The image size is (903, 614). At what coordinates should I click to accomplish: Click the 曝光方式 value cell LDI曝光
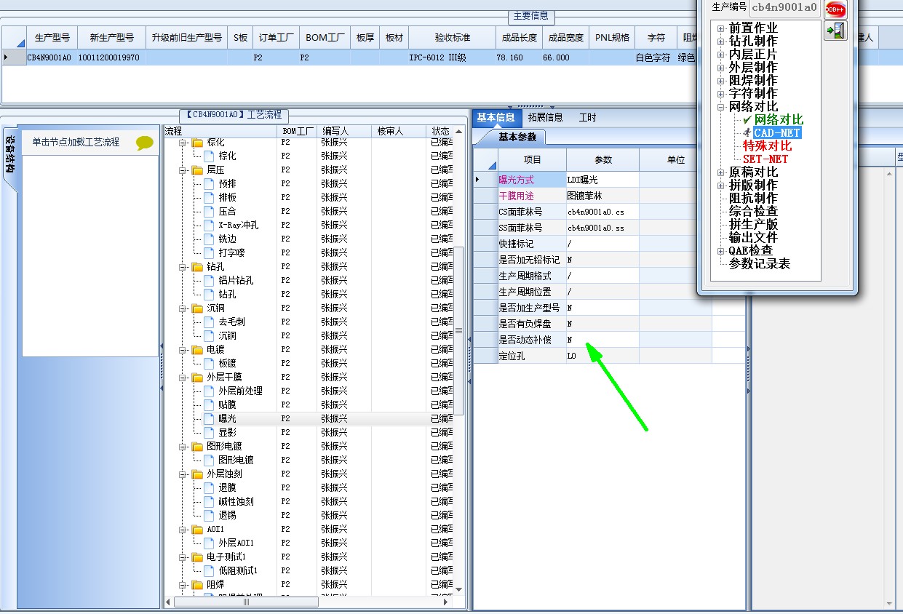602,179
